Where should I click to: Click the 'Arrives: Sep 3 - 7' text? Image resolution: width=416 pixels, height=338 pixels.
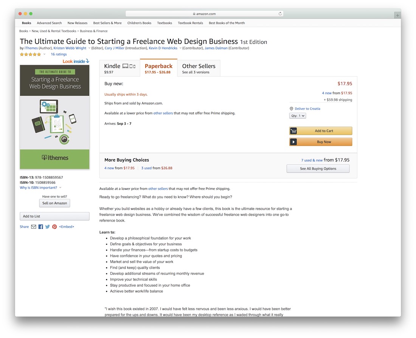[x=118, y=124]
